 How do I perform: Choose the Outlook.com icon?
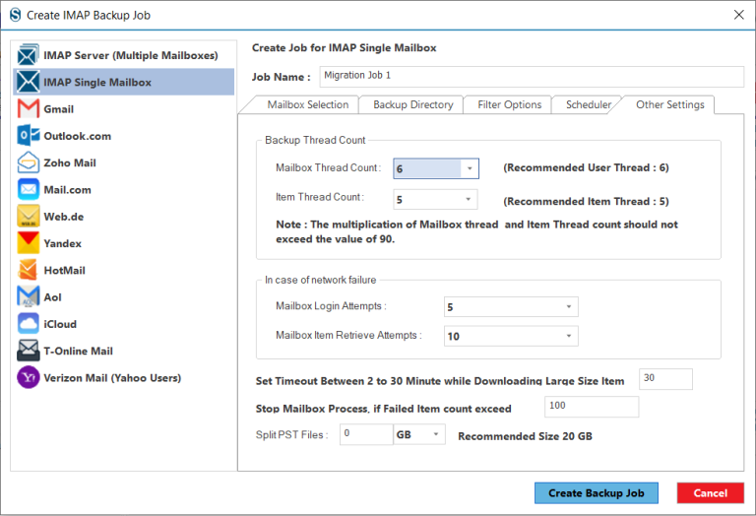[x=28, y=136]
